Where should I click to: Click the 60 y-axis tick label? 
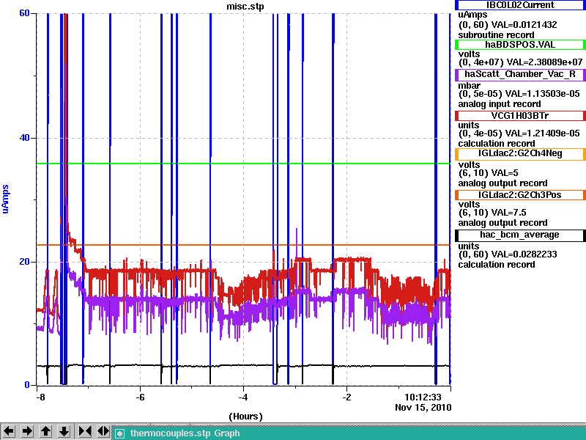pyautogui.click(x=24, y=13)
